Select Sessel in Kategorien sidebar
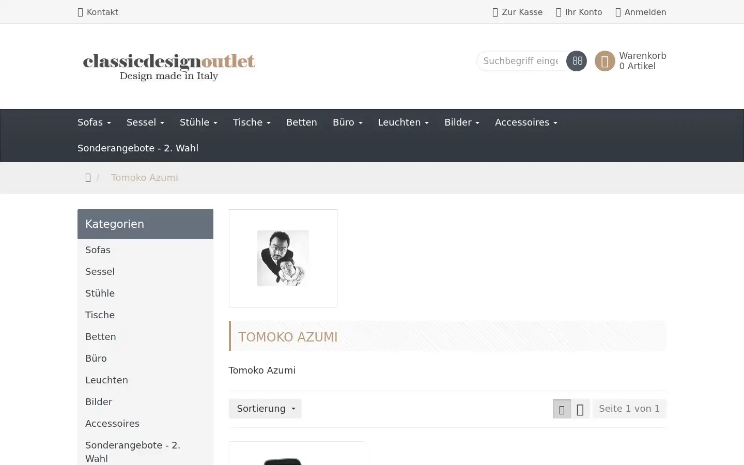The height and width of the screenshot is (465, 744). [145, 272]
